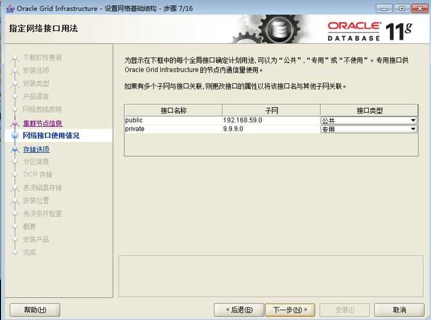Go to the 集群节点信息 step link
This screenshot has height=320, width=431.
[x=43, y=123]
